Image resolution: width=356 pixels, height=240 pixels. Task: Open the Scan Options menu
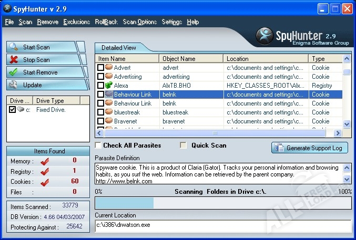tap(139, 22)
